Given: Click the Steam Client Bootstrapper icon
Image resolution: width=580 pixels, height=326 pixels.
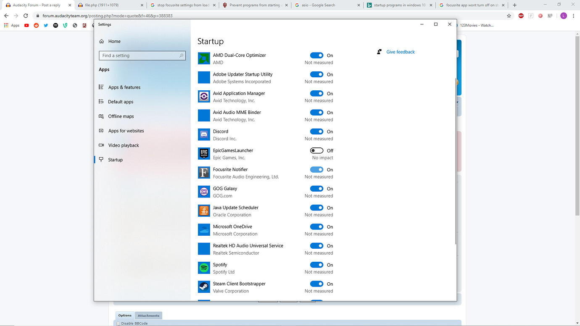Looking at the screenshot, I should coord(204,287).
